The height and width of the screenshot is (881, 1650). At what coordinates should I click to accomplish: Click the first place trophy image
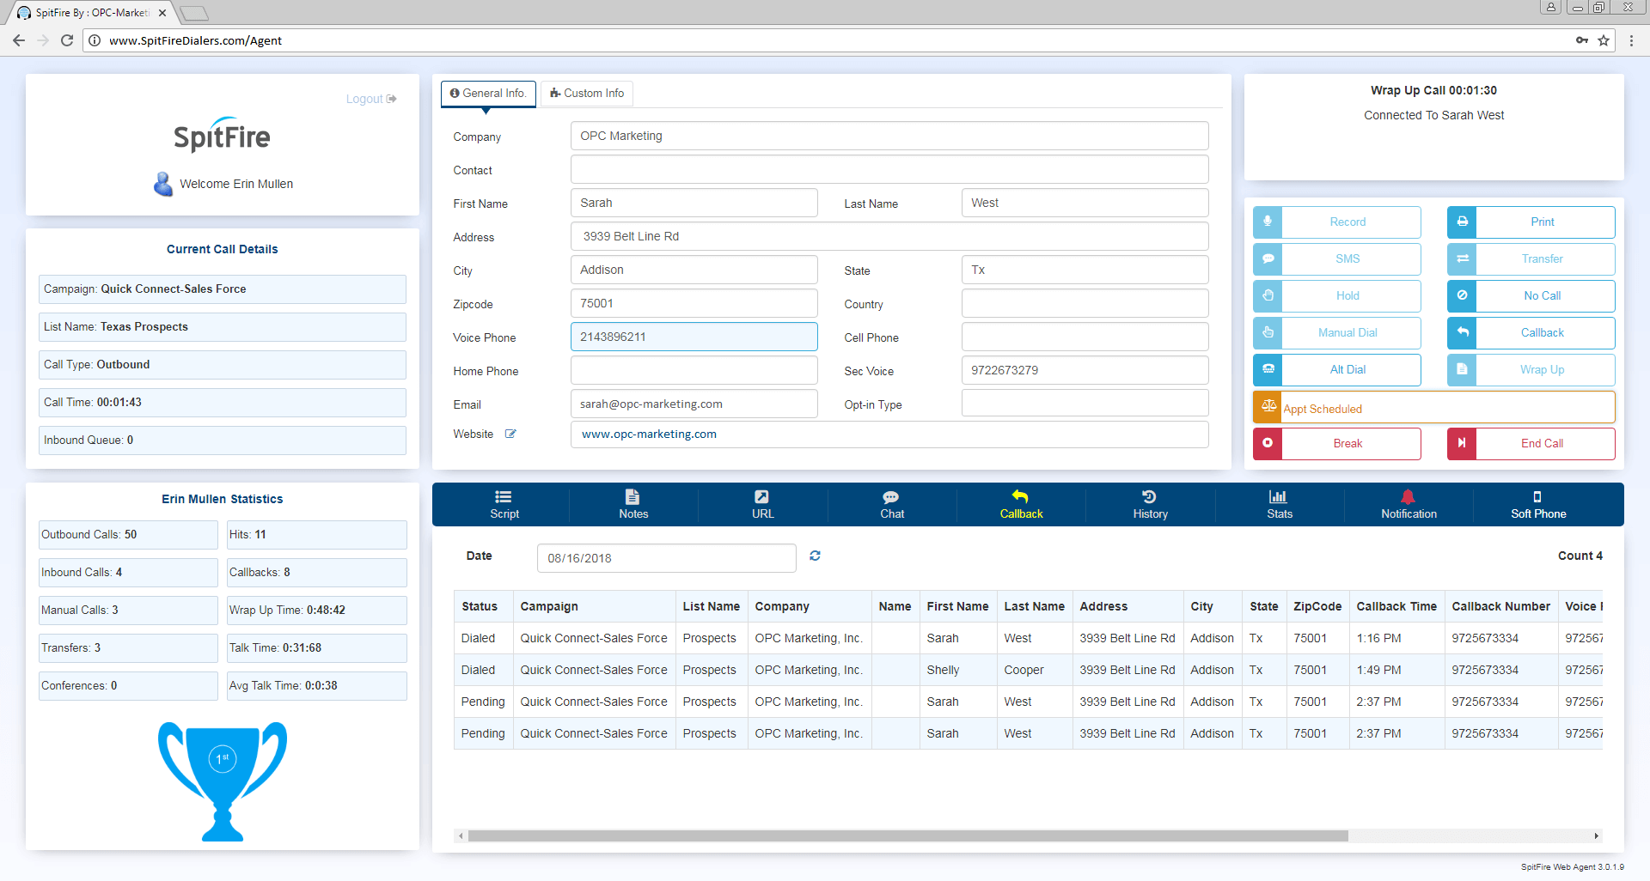click(x=223, y=781)
